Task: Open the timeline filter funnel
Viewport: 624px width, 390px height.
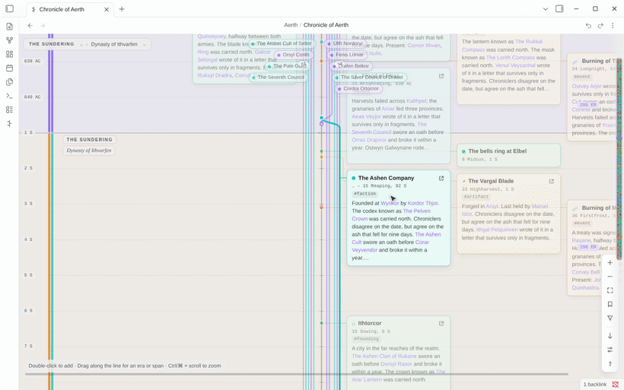Action: coord(610,318)
